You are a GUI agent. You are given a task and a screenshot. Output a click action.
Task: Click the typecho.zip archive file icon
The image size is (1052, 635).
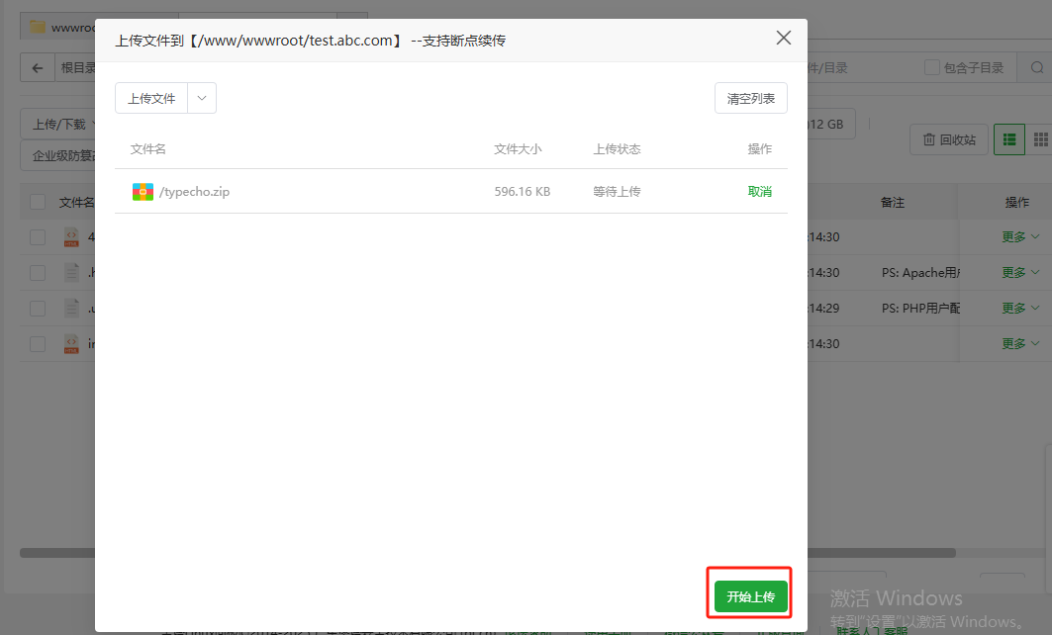pos(143,192)
